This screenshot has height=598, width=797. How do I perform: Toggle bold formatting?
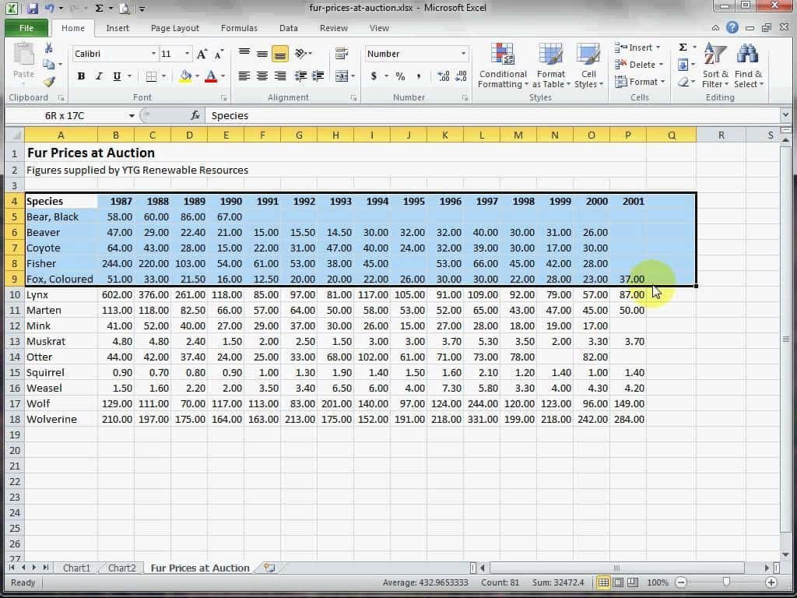point(81,77)
